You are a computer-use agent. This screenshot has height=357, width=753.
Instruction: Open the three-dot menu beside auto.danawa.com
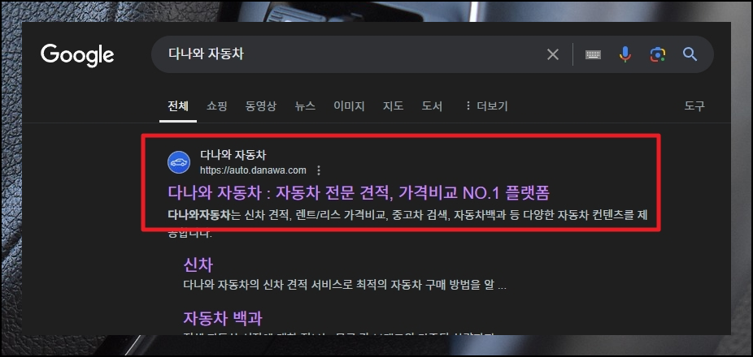click(319, 170)
